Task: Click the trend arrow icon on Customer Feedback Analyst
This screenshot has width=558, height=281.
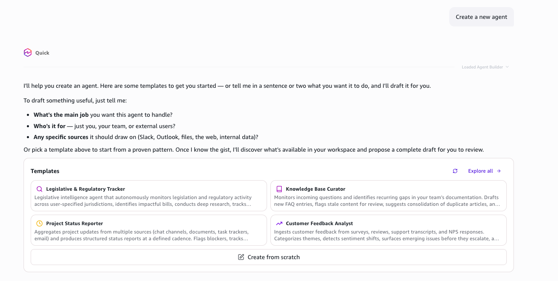Action: (x=279, y=223)
